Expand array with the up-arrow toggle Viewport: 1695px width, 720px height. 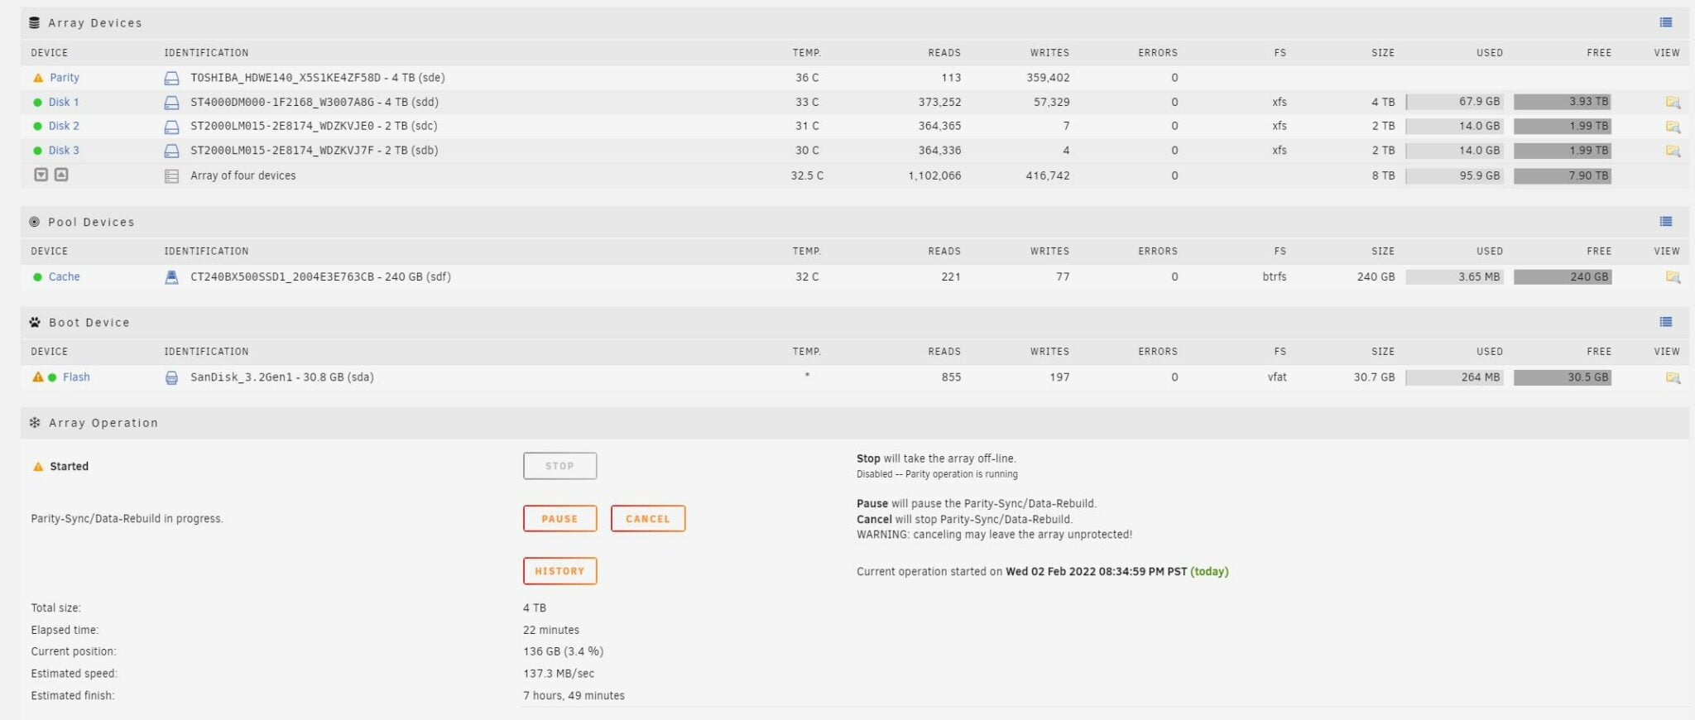[x=61, y=175]
